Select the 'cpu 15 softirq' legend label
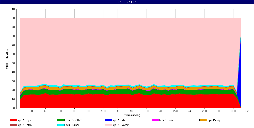254x128 pixels. (74, 120)
